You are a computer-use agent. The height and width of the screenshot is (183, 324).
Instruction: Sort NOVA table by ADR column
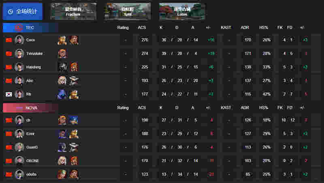(245, 108)
